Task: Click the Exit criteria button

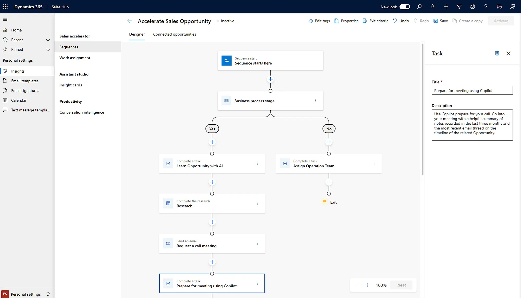Action: [x=375, y=21]
